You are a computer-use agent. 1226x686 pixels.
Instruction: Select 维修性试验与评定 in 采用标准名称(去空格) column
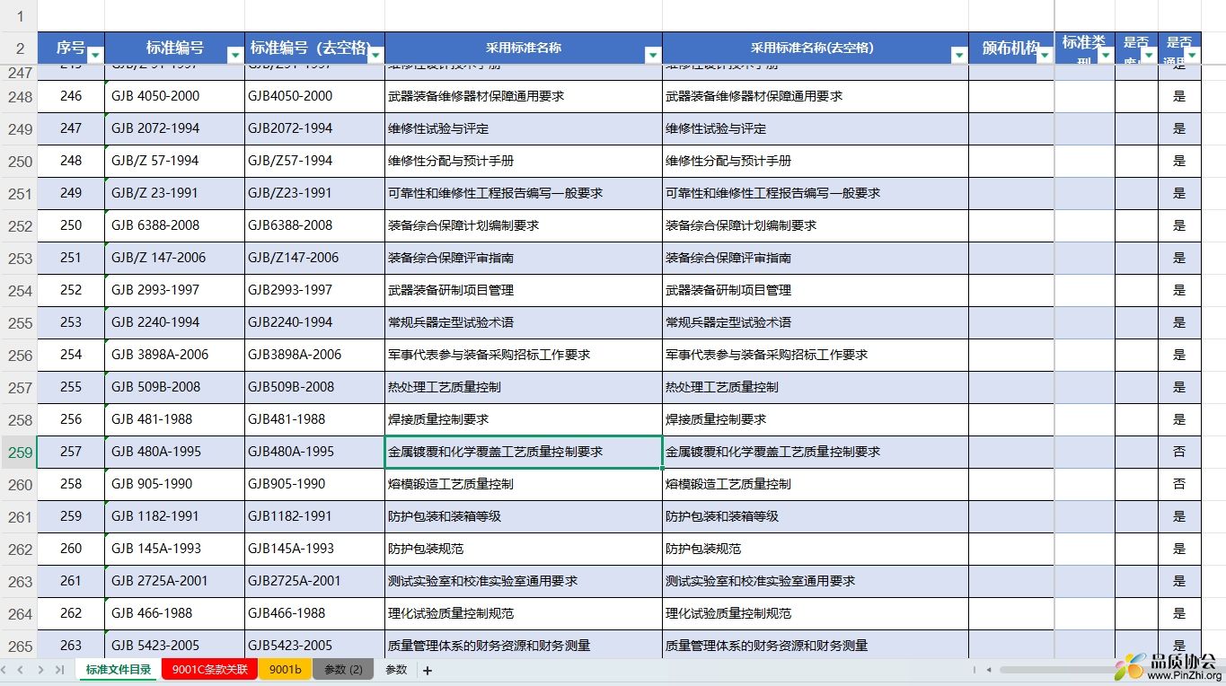(816, 128)
